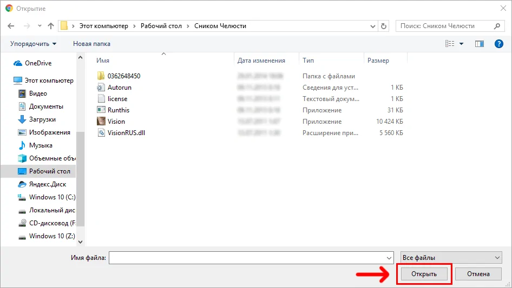512x288 pixels.
Task: Select the Vision application icon
Action: coord(101,122)
